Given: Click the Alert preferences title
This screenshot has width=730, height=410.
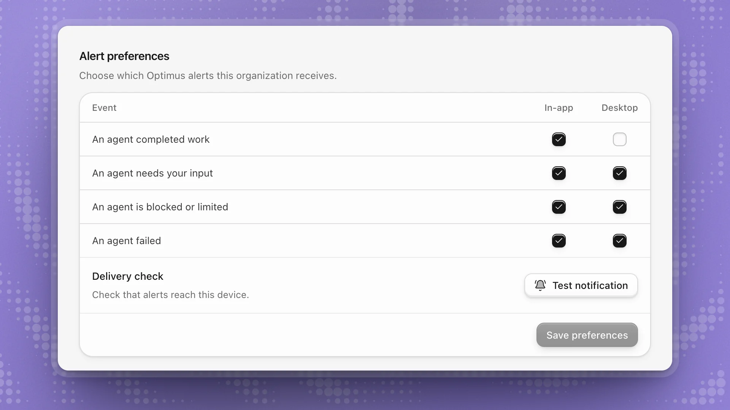Looking at the screenshot, I should [x=124, y=56].
